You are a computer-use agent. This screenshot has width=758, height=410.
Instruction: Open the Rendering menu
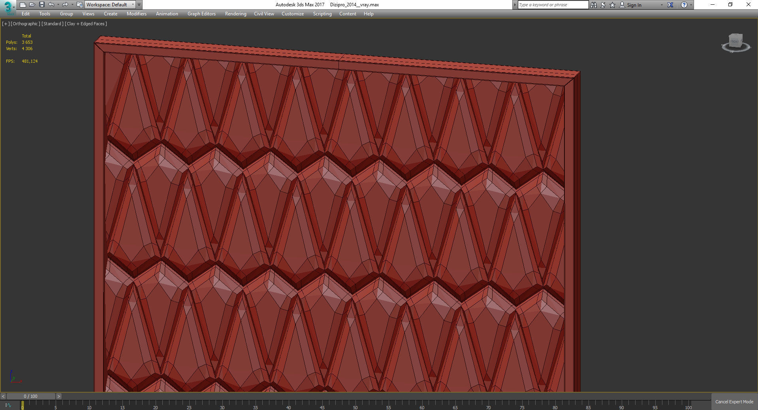236,14
